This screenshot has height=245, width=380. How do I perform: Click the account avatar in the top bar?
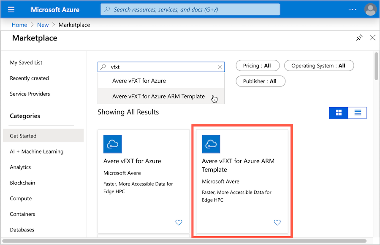pos(370,9)
